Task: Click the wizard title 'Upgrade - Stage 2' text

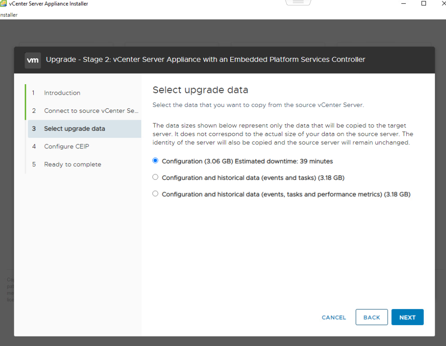Action: coord(205,59)
